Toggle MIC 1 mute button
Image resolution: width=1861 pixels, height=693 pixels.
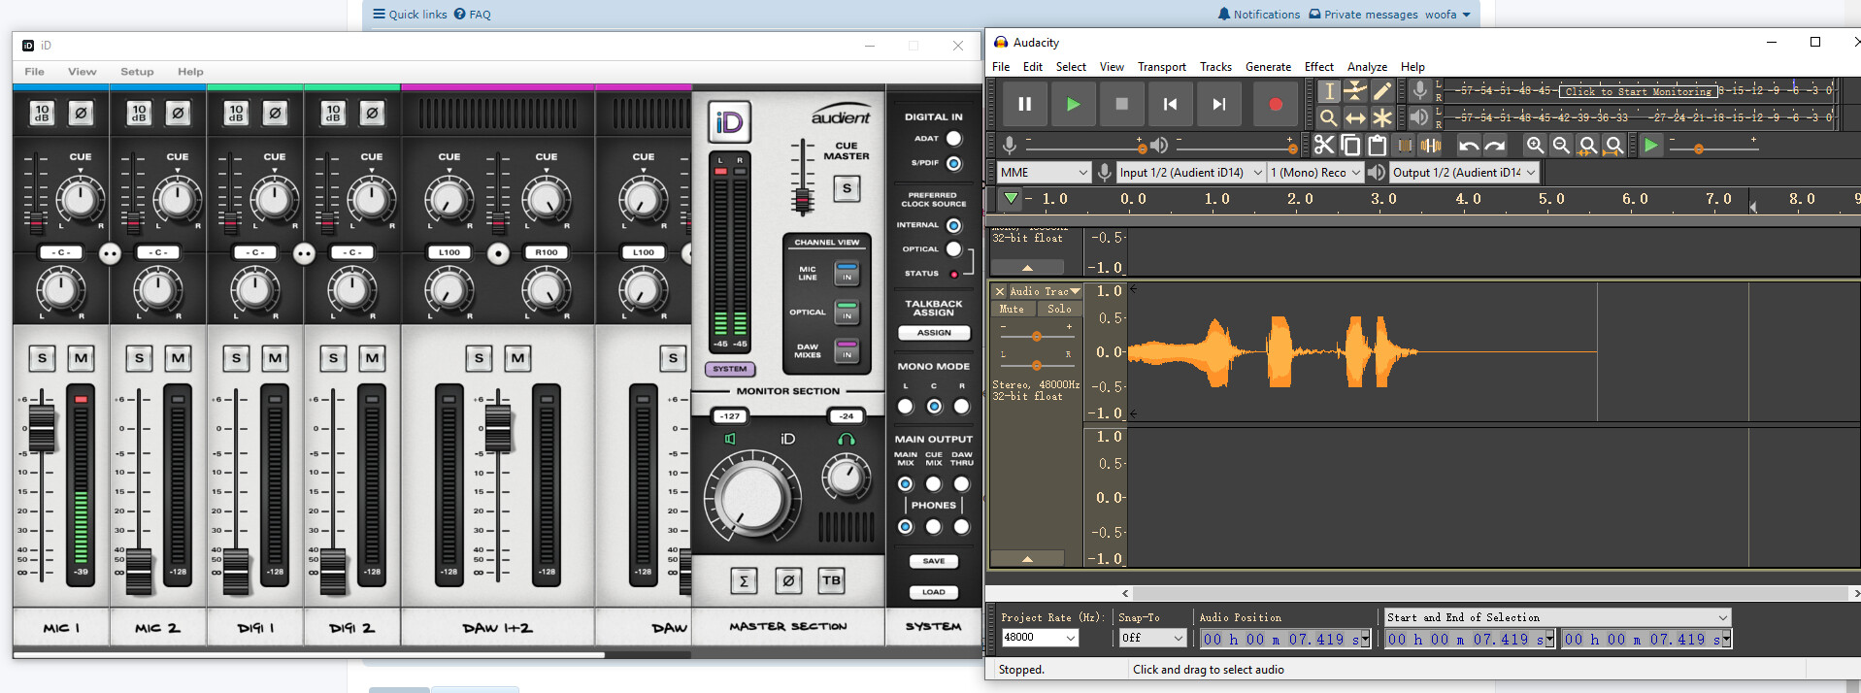81,358
